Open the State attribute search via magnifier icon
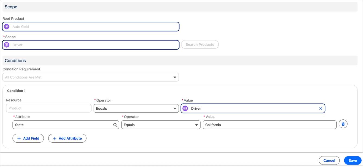363x167 pixels. point(115,125)
